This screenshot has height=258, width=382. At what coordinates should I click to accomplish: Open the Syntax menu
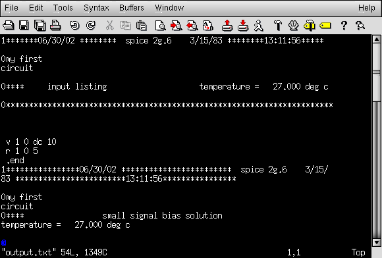(96, 8)
